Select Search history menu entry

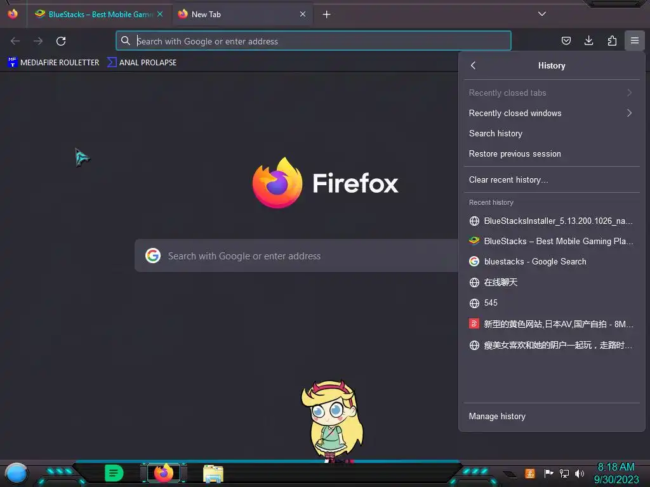[552, 133]
